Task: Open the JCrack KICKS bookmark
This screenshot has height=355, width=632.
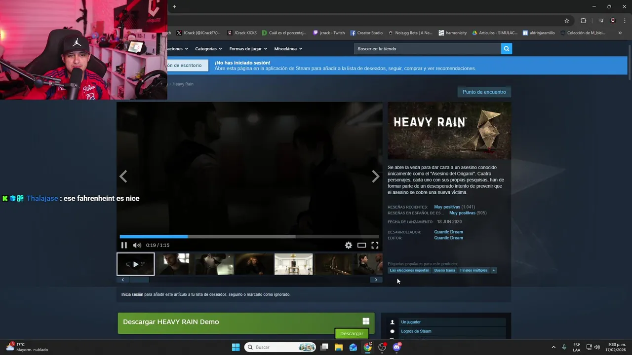Action: tap(242, 33)
